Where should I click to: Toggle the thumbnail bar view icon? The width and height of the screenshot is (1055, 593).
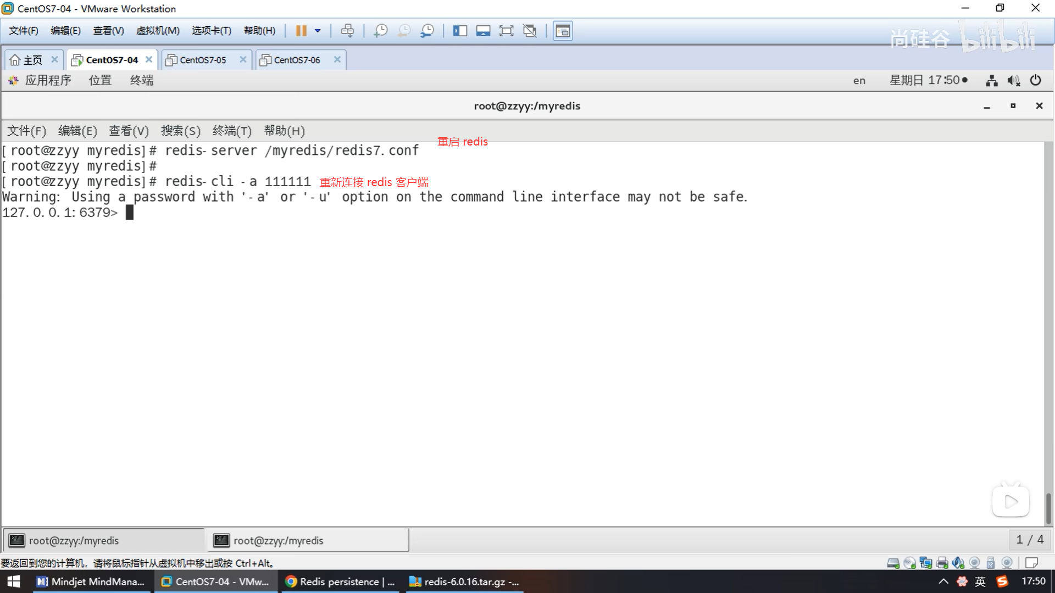tap(483, 31)
